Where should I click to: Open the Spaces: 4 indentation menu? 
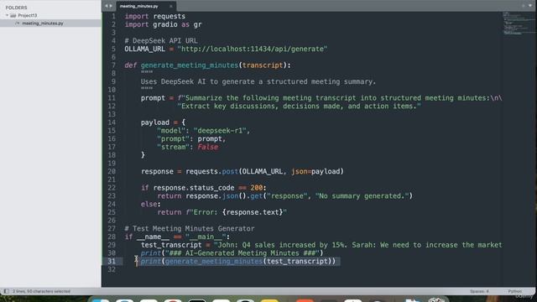(479, 291)
